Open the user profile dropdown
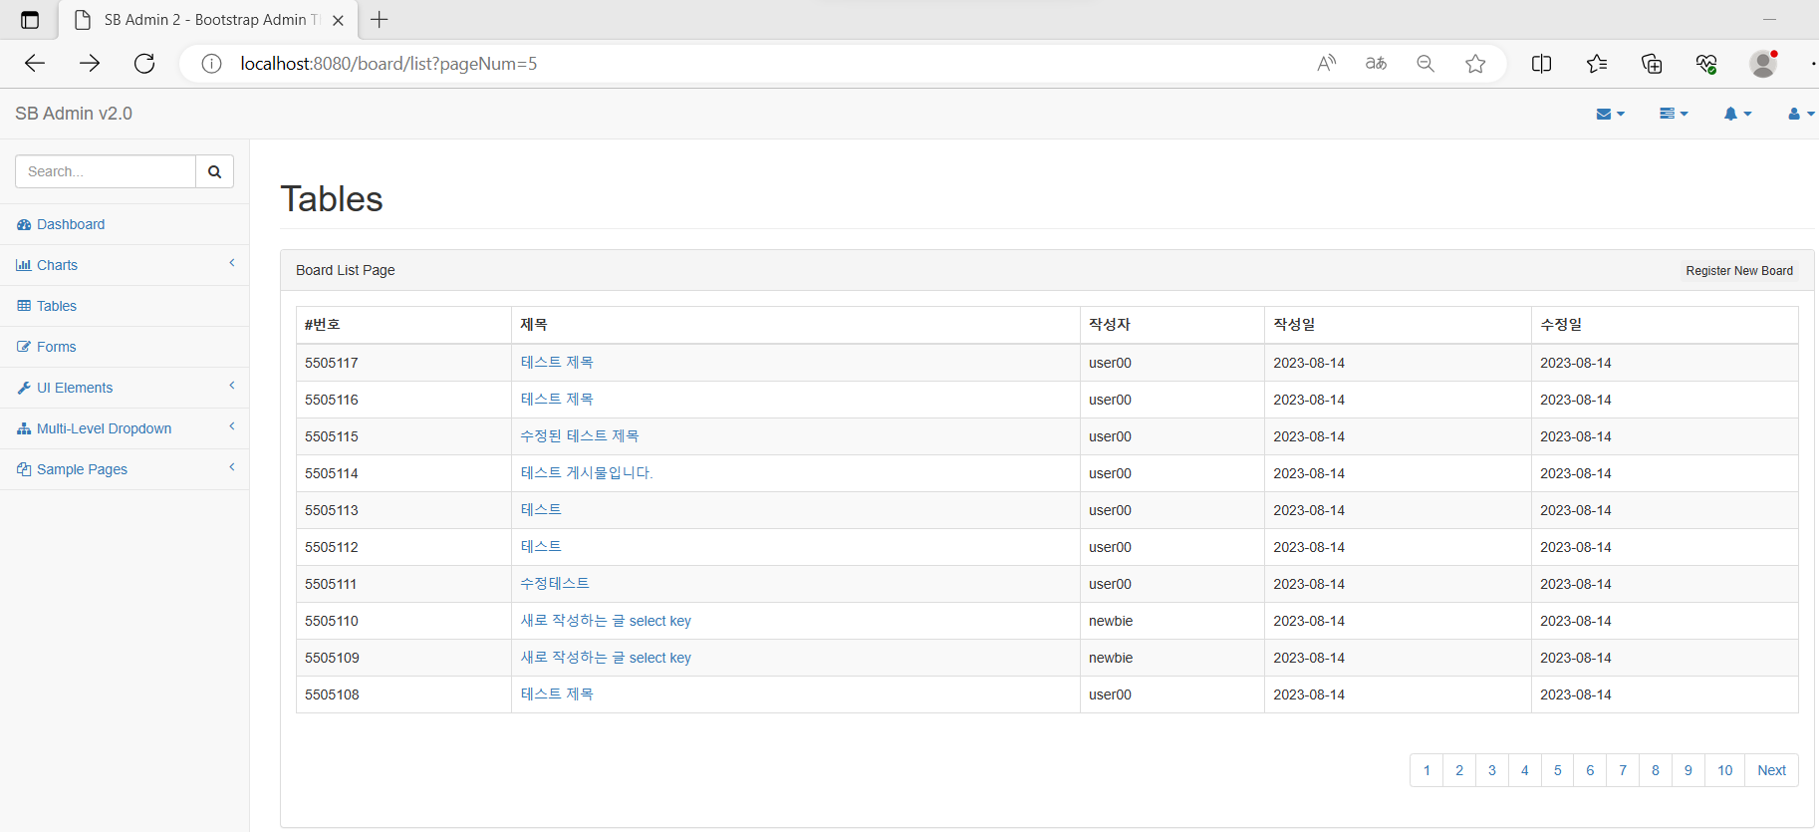The width and height of the screenshot is (1819, 832). (x=1801, y=114)
